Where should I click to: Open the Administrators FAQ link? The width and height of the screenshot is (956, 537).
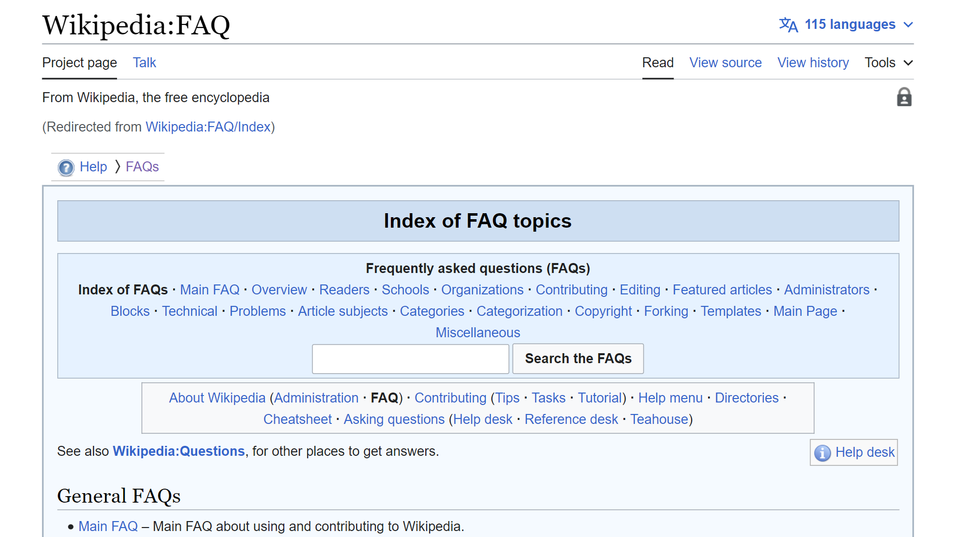827,290
